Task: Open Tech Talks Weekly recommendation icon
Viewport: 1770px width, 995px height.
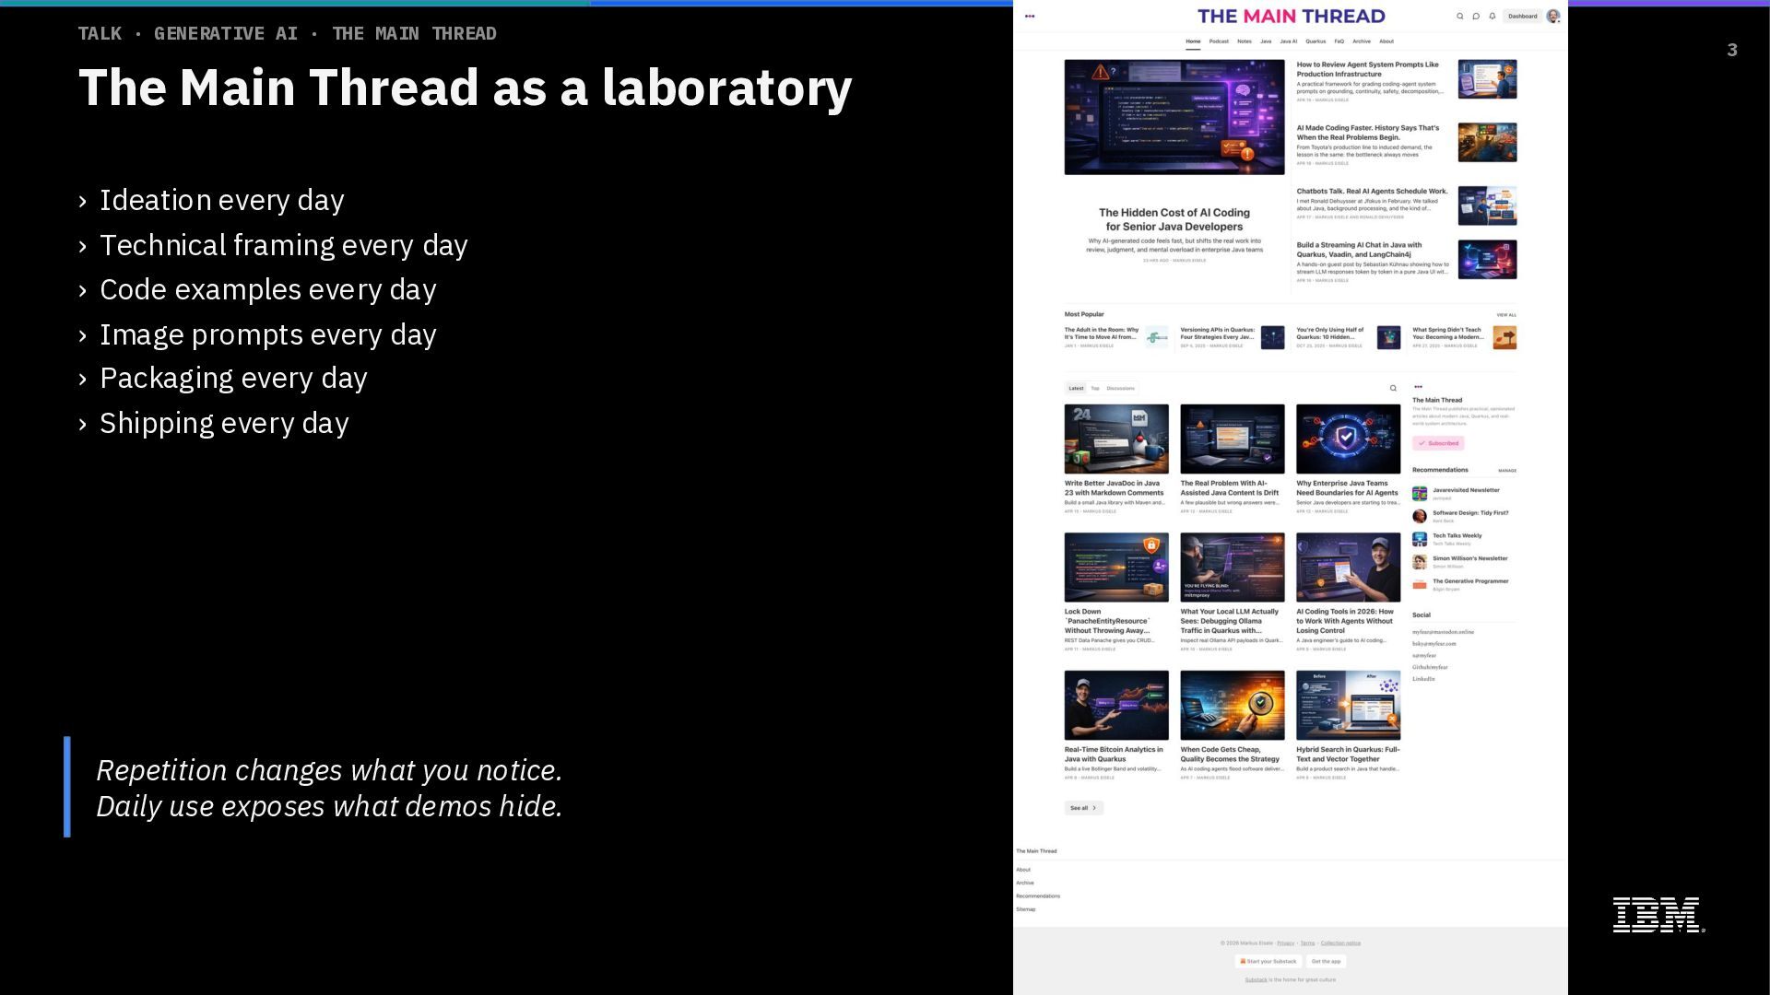Action: pos(1420,539)
